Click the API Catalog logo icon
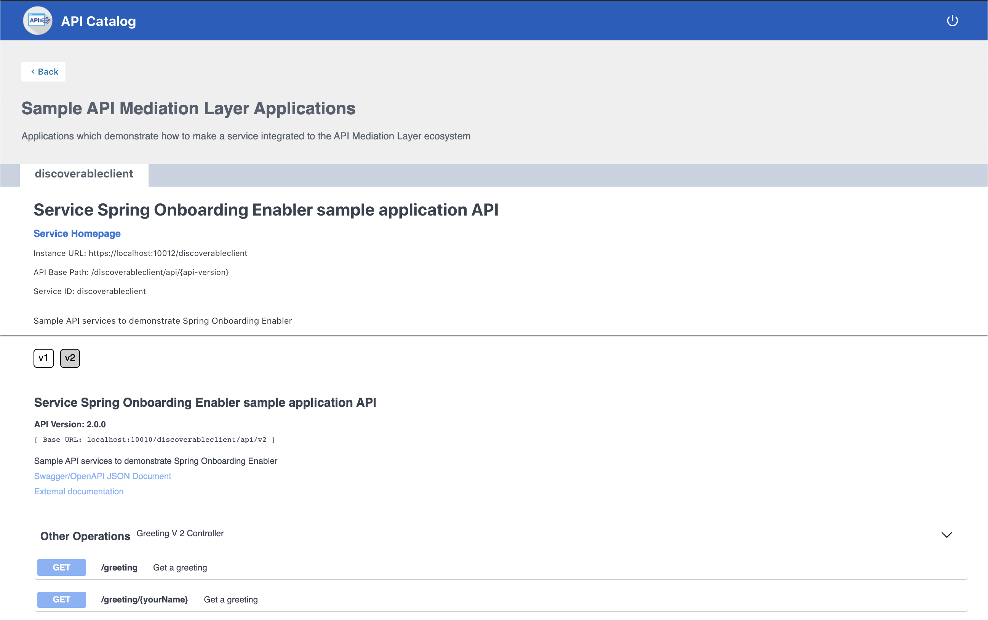Viewport: 988px width, 620px height. [38, 21]
